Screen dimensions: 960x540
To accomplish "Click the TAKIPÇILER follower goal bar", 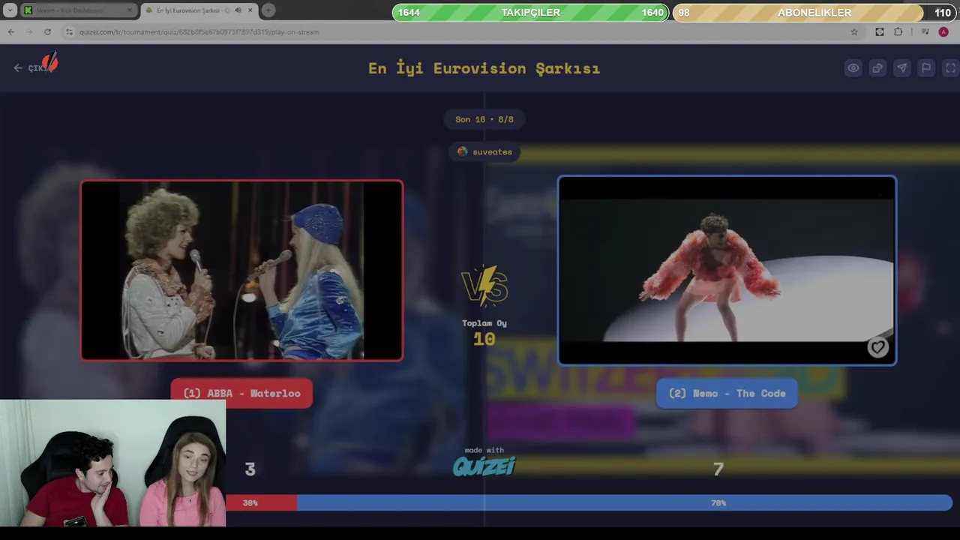I will pos(530,13).
